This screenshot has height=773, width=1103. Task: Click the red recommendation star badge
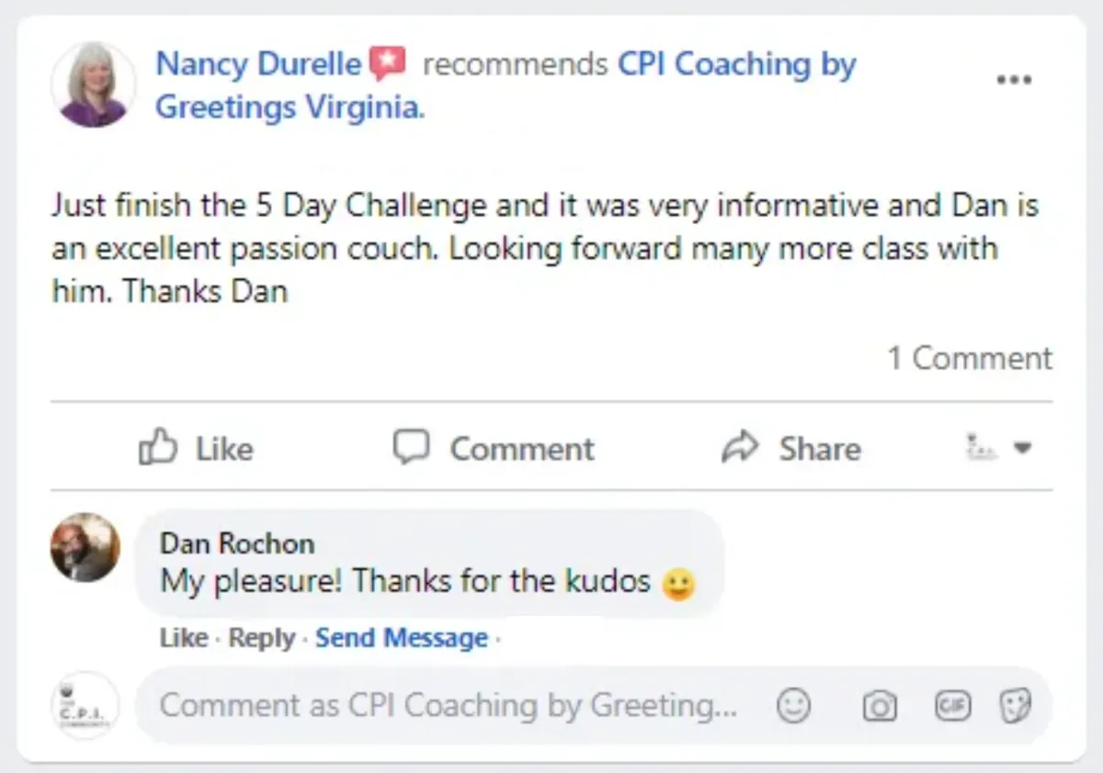pyautogui.click(x=387, y=64)
